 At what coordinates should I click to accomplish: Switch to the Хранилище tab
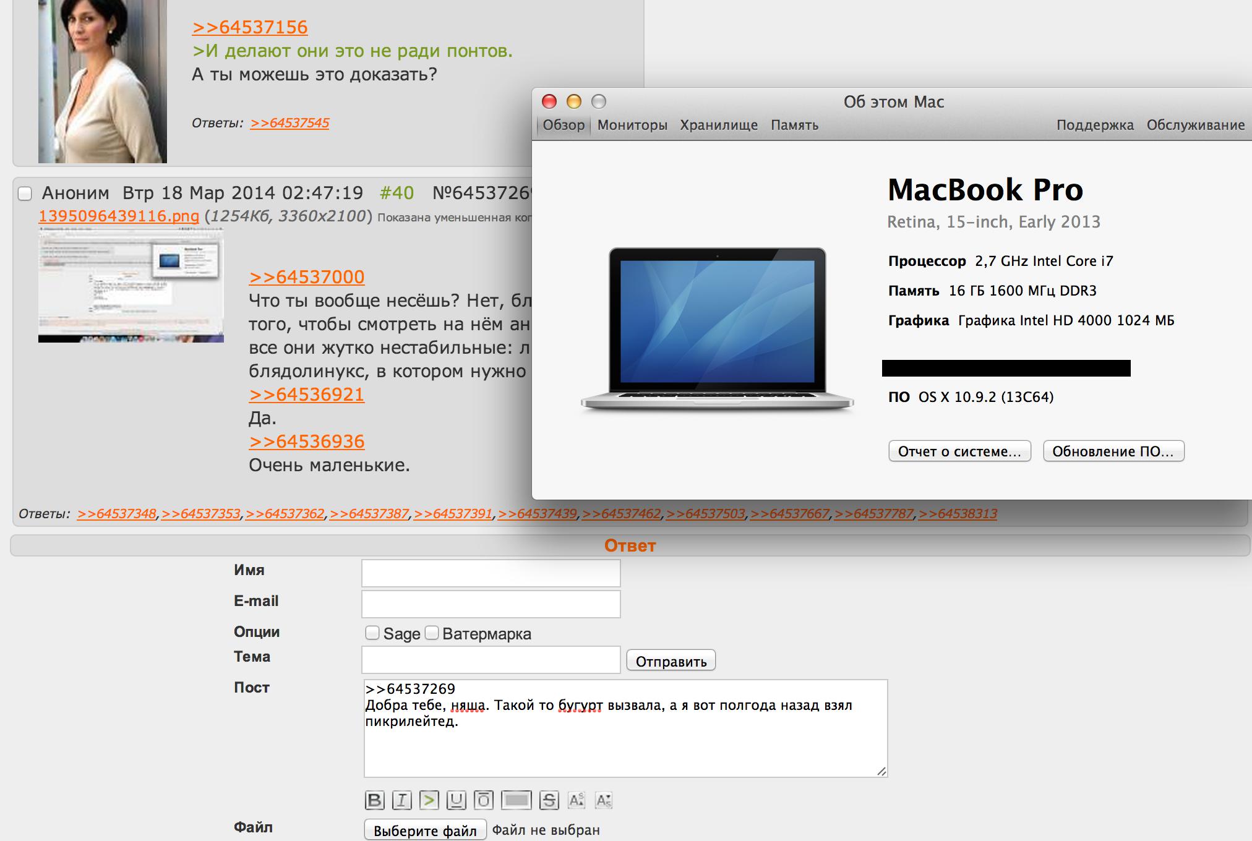coord(719,125)
